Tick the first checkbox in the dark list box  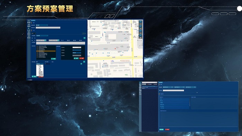point(37,46)
